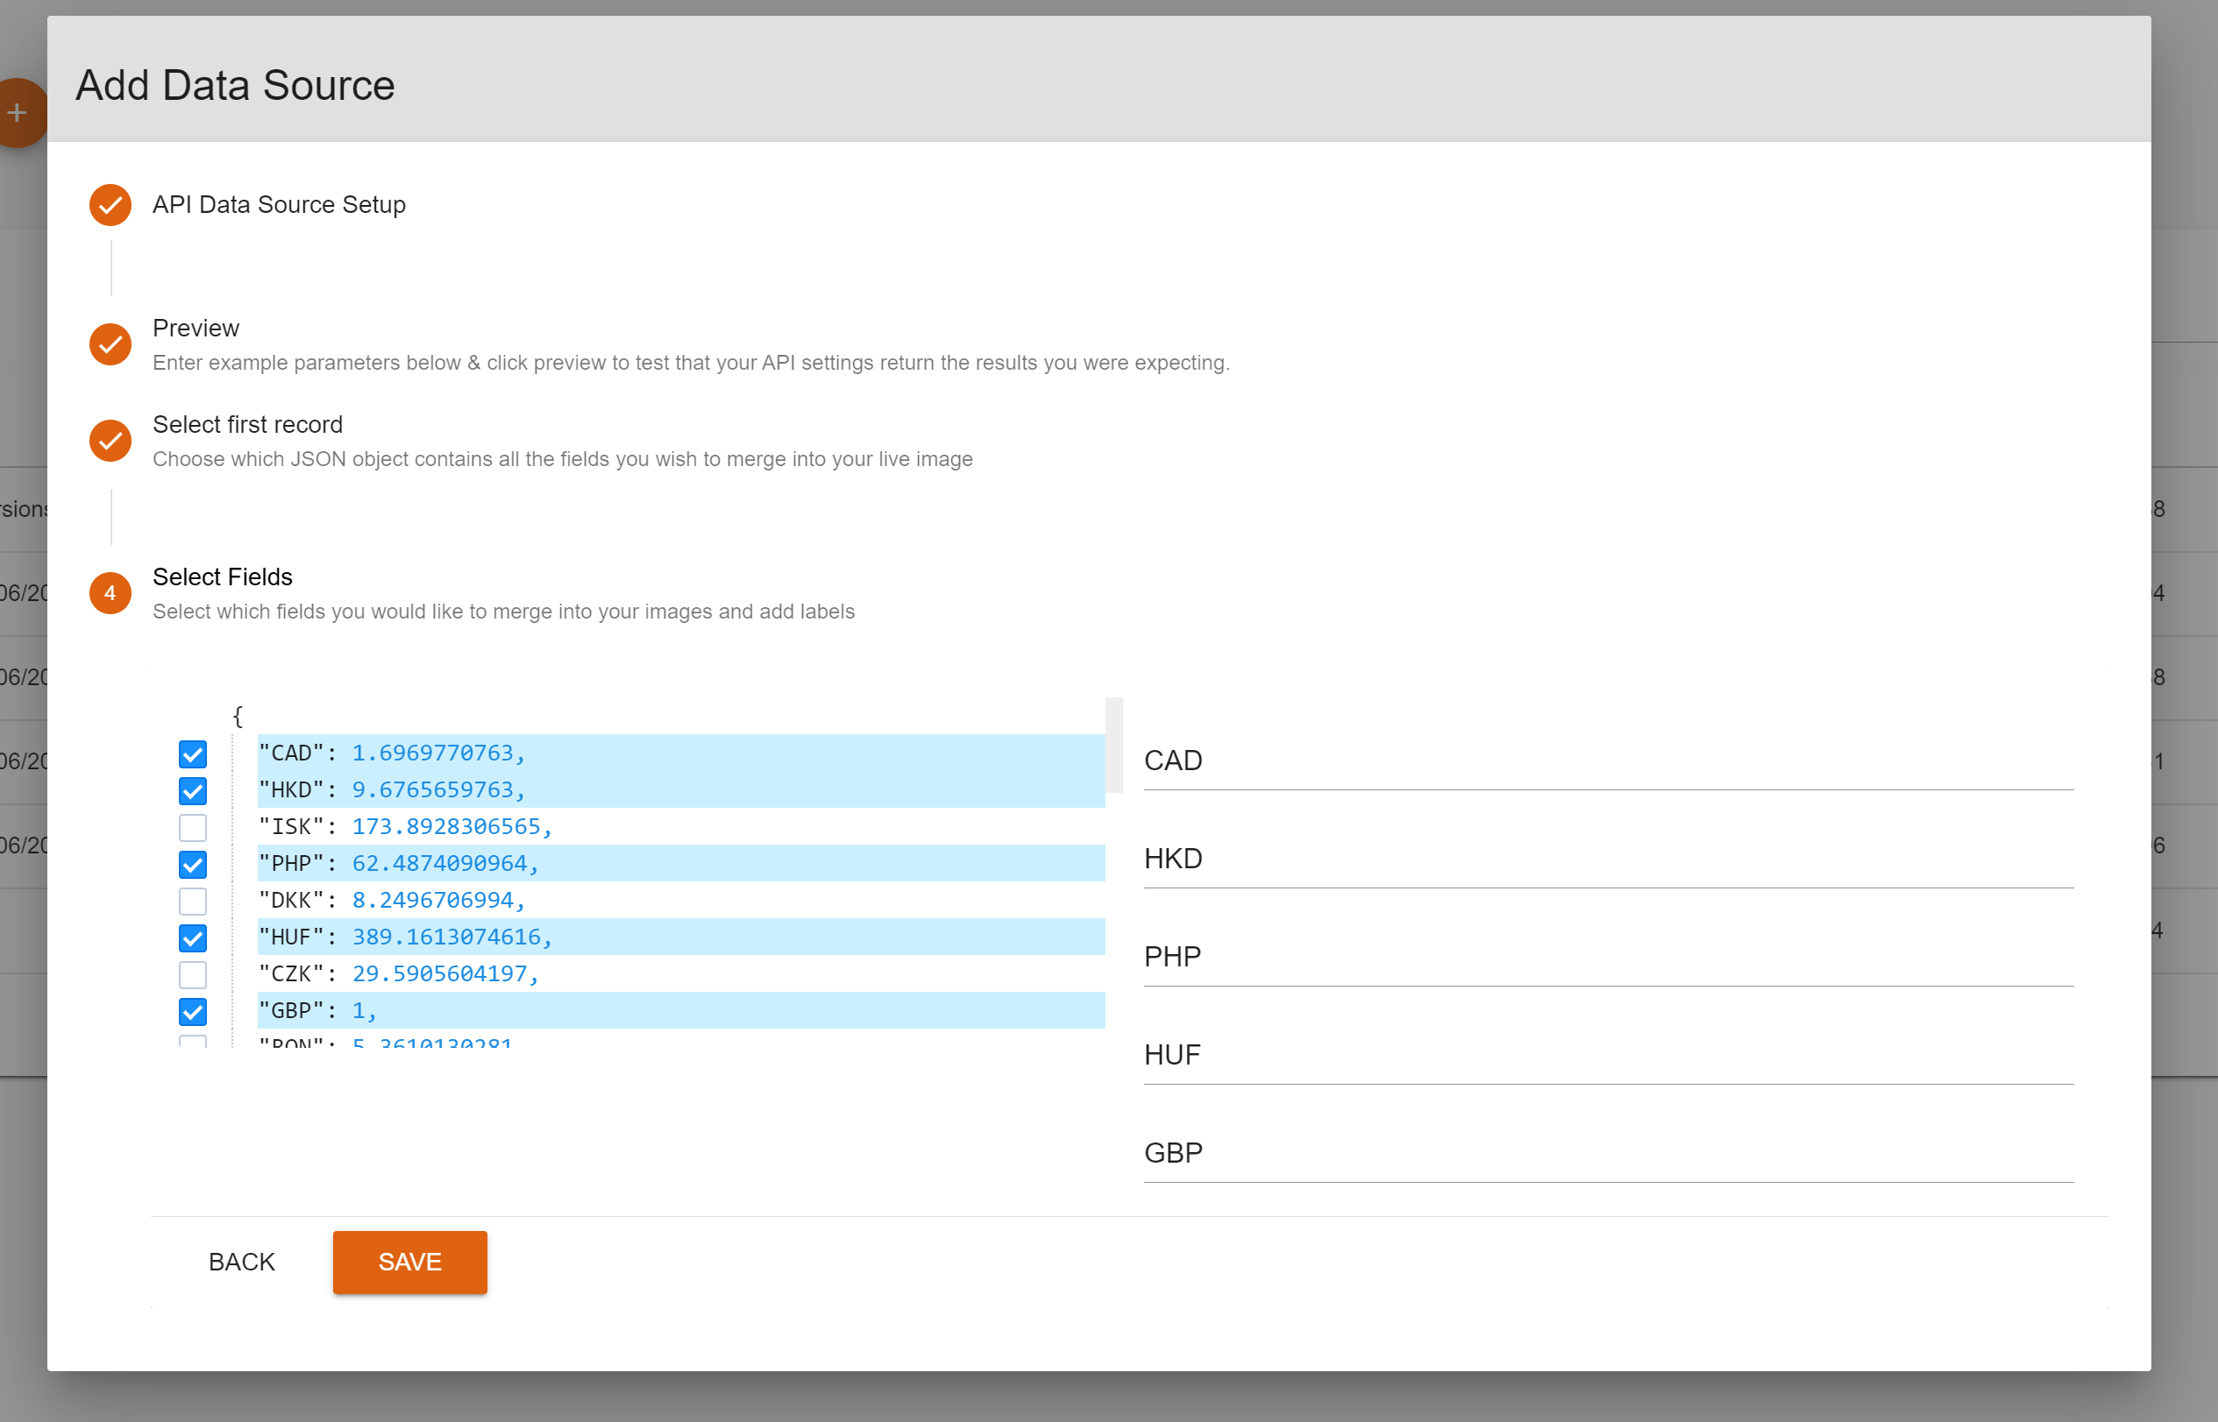Open the Preview step heading
The image size is (2218, 1422).
click(195, 329)
